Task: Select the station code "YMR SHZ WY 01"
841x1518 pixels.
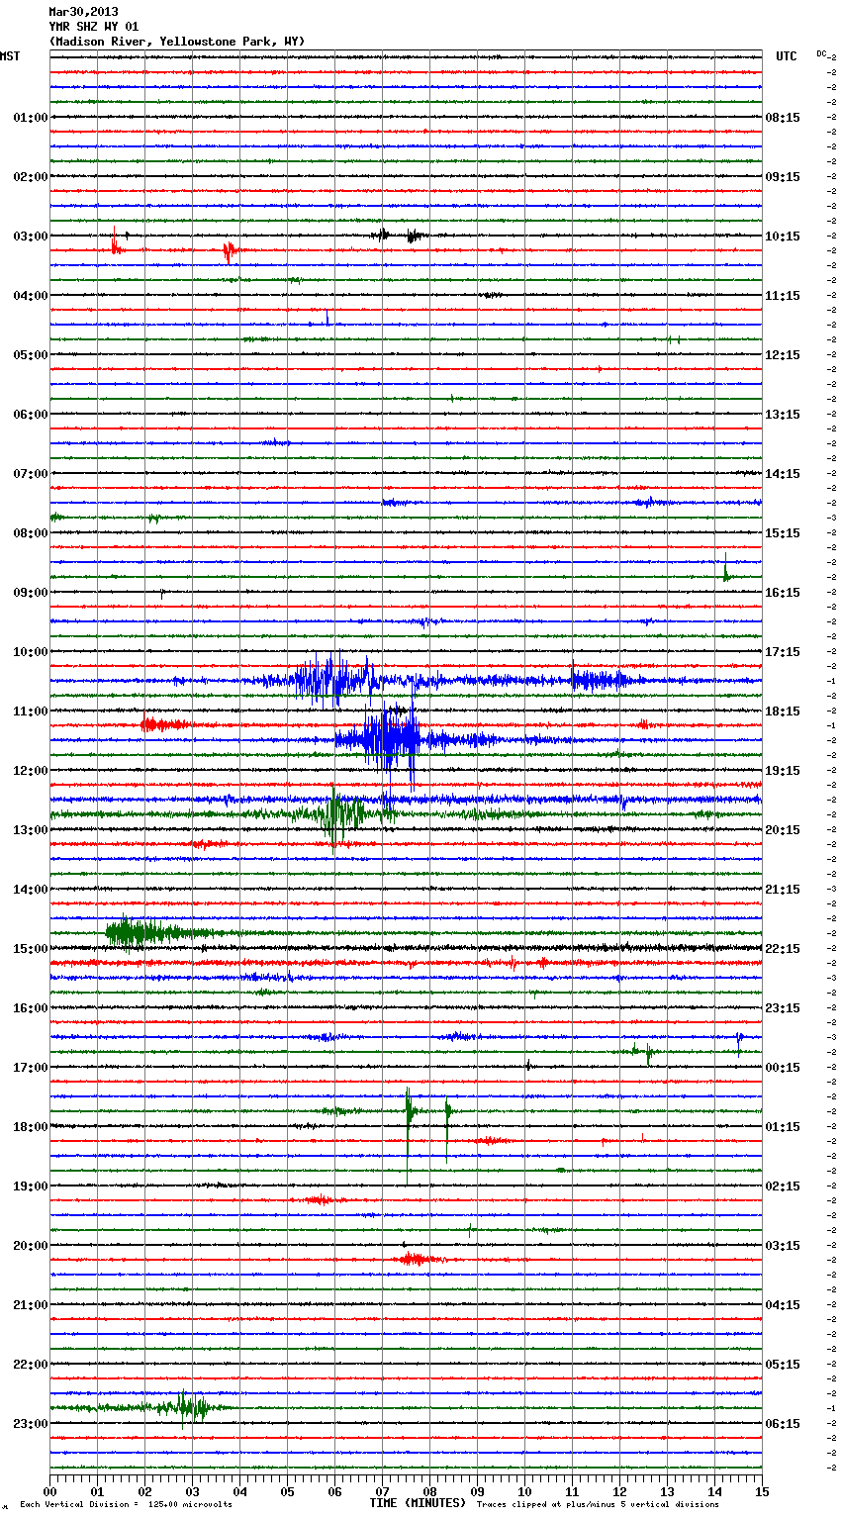Action: tap(94, 27)
